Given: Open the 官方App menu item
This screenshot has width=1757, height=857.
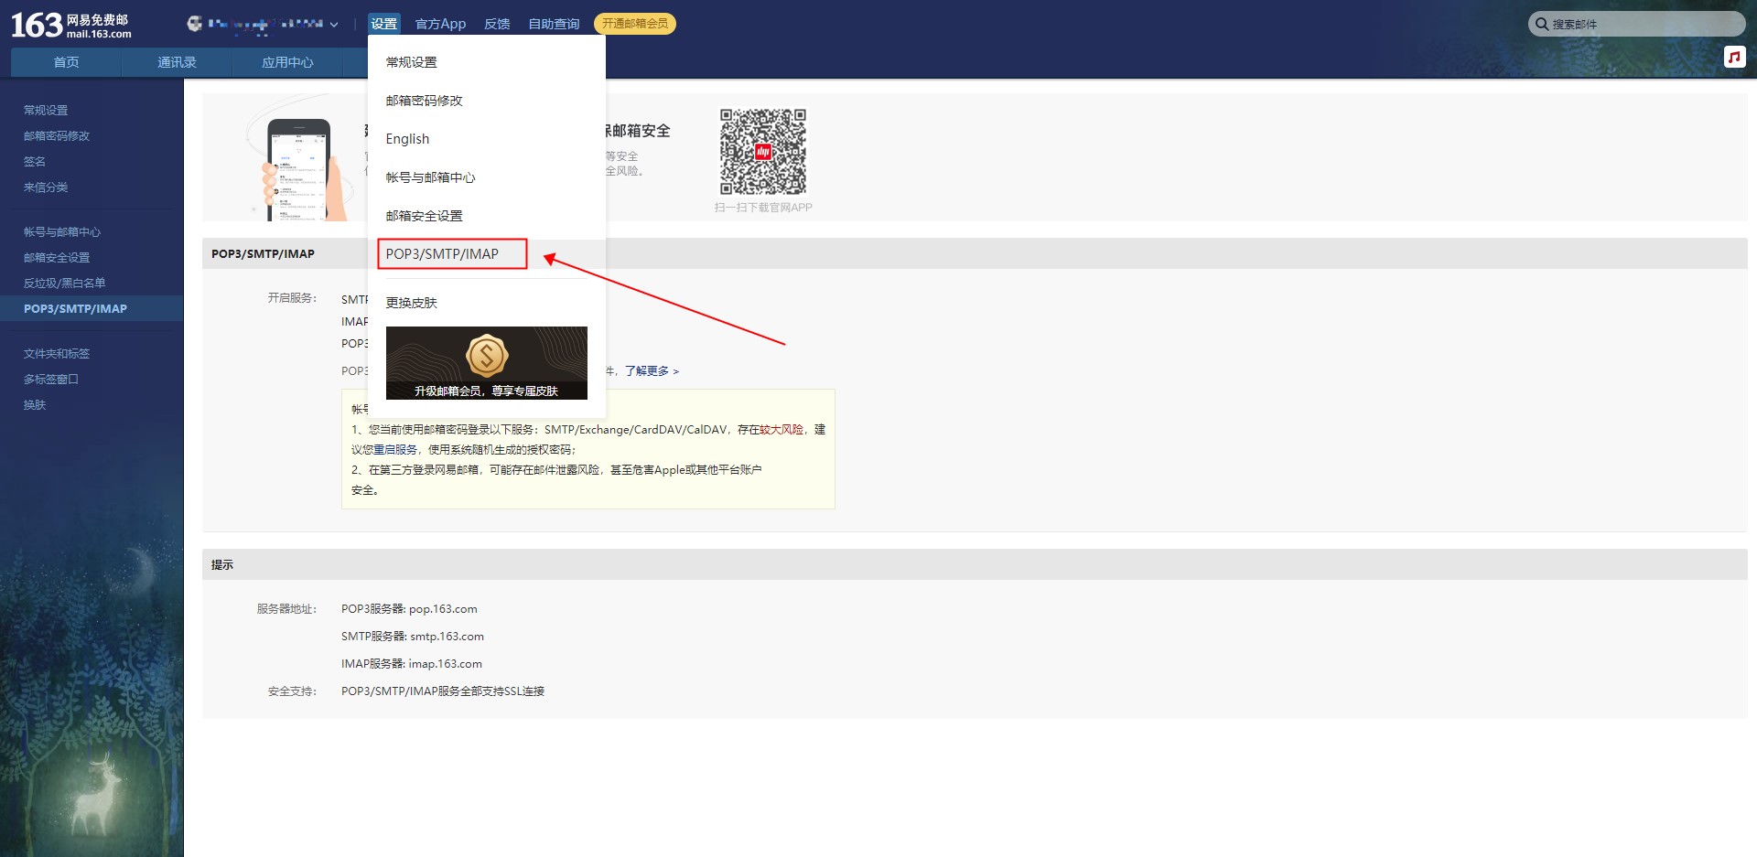Looking at the screenshot, I should [x=440, y=24].
